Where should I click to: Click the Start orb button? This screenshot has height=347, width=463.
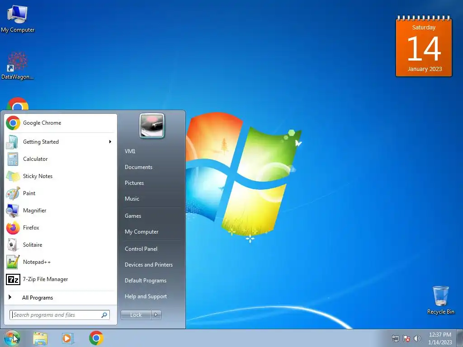pos(12,338)
